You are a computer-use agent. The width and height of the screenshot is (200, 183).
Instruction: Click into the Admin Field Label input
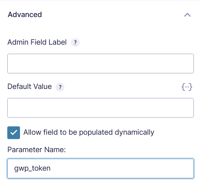(x=100, y=64)
